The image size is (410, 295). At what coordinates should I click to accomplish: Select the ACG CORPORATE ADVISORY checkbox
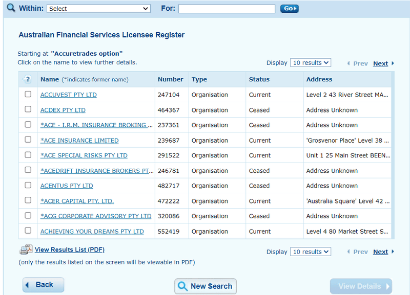28,215
